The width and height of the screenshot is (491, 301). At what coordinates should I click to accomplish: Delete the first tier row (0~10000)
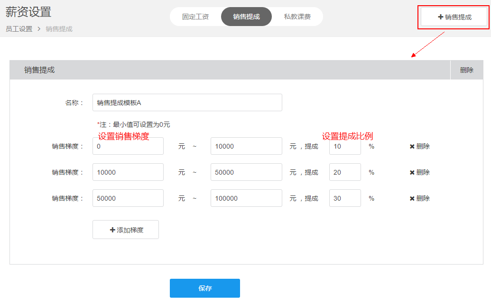(x=419, y=146)
